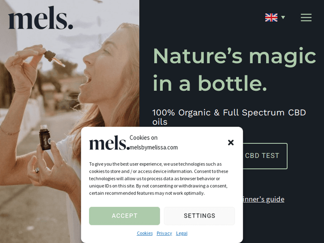The image size is (324, 243).
Task: Click the "Nature's magic in a bottle" headline
Action: point(235,69)
